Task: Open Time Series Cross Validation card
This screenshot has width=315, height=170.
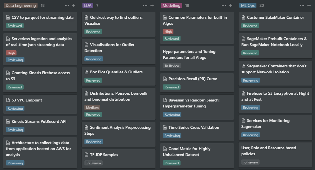Action: coord(194,127)
